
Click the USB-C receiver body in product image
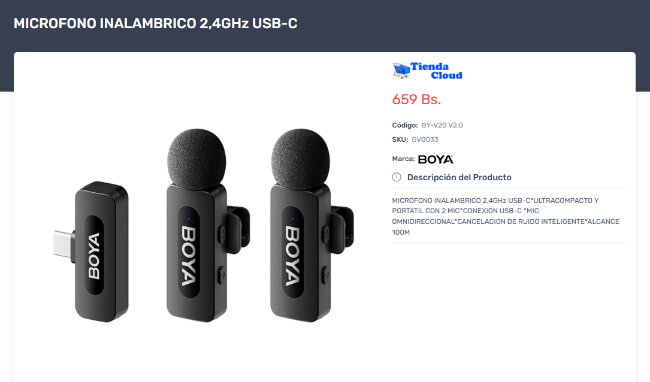click(x=102, y=251)
